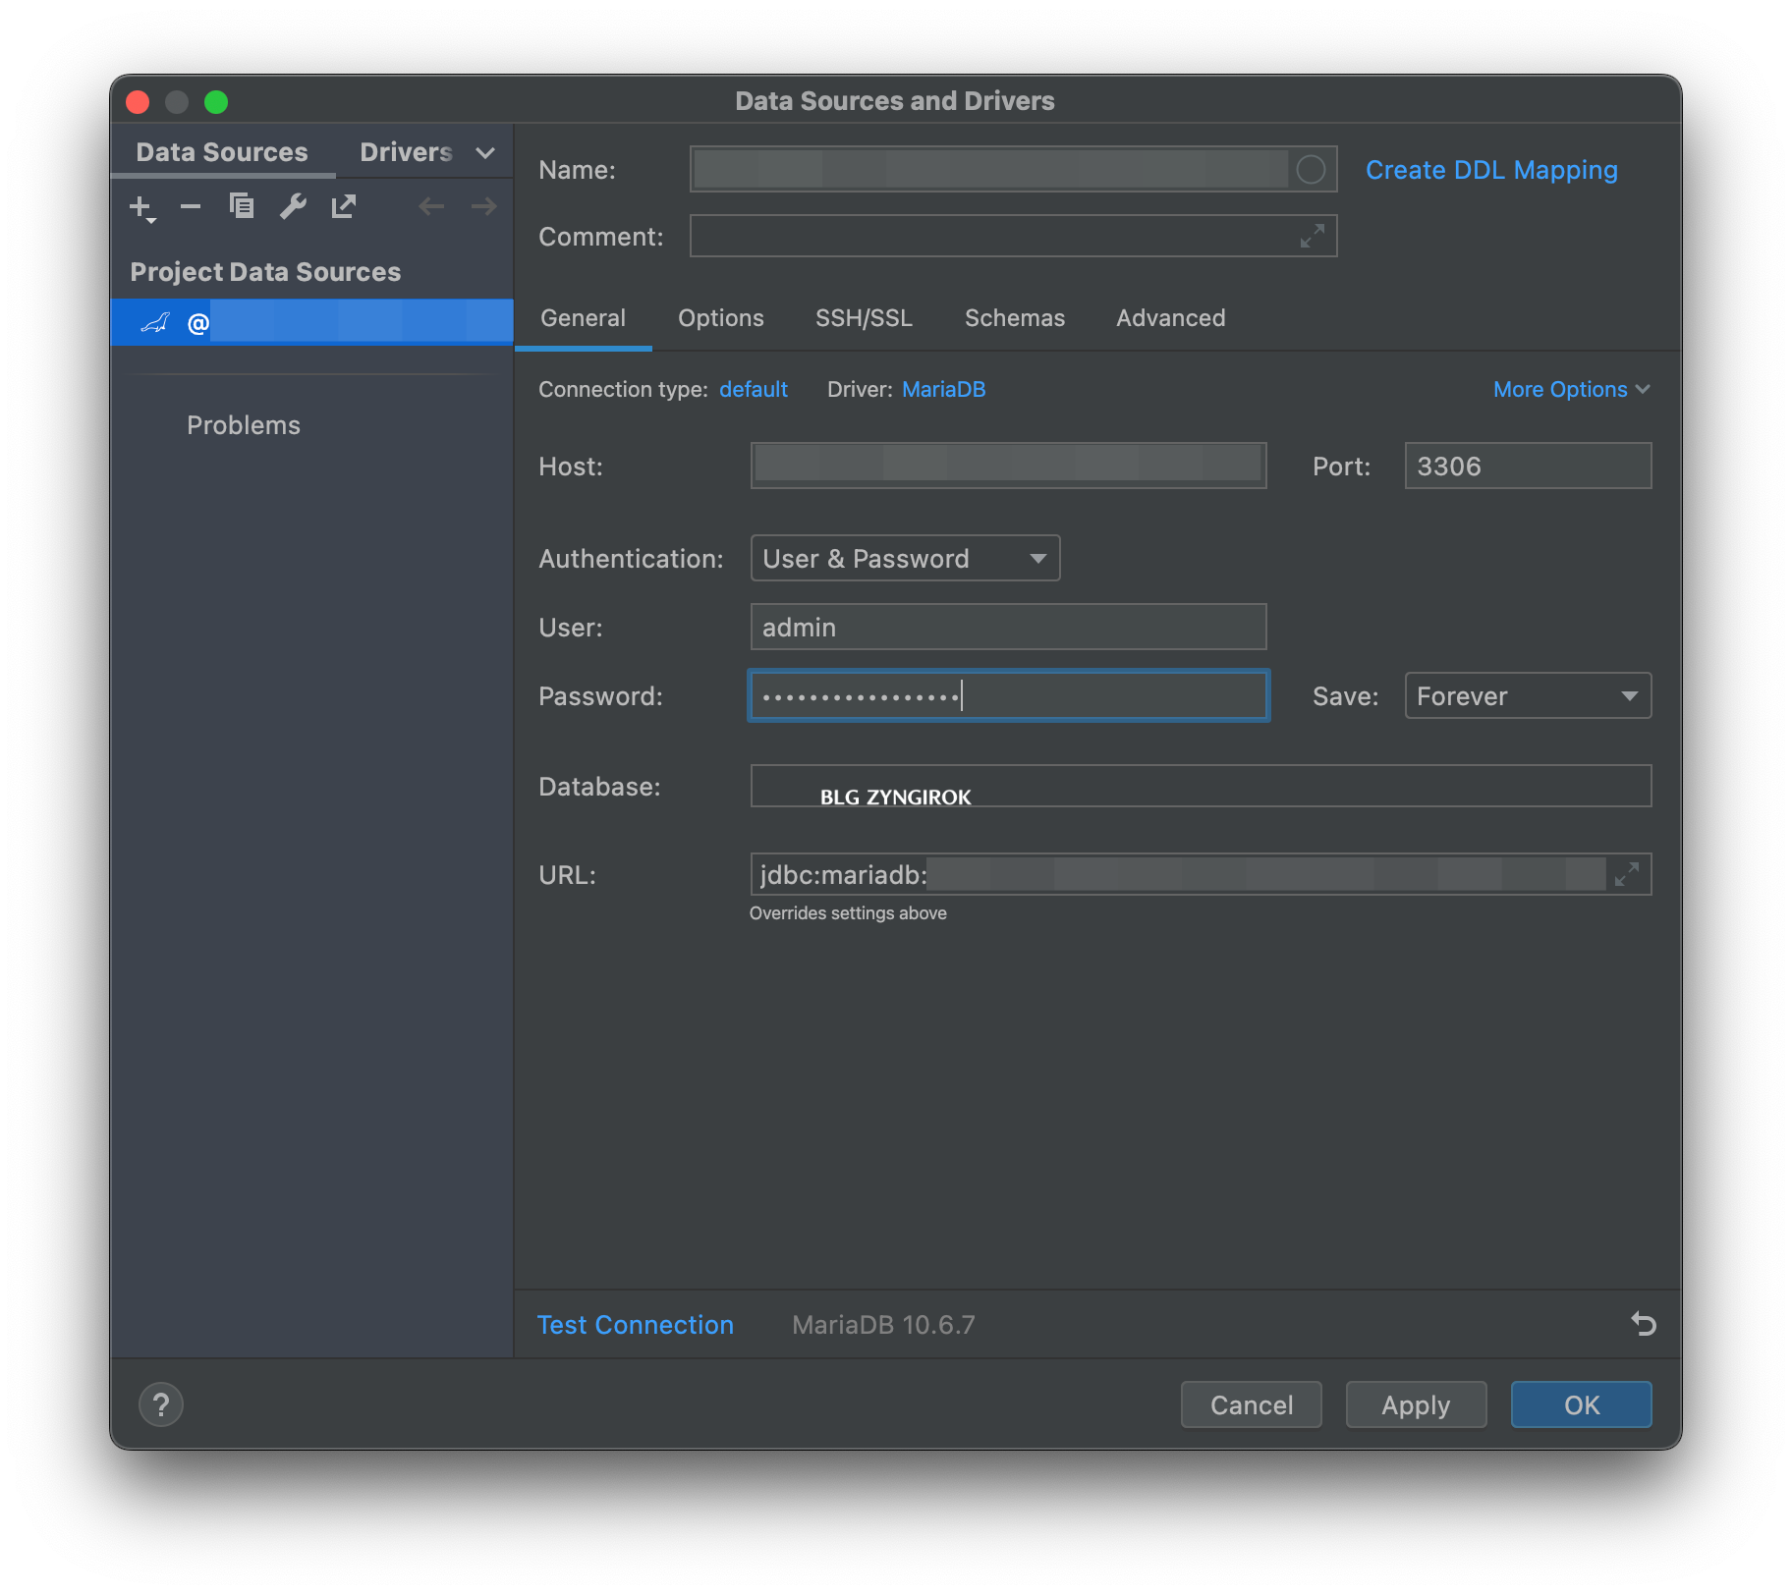Confirm with the OK button
This screenshot has width=1792, height=1595.
pyautogui.click(x=1582, y=1404)
